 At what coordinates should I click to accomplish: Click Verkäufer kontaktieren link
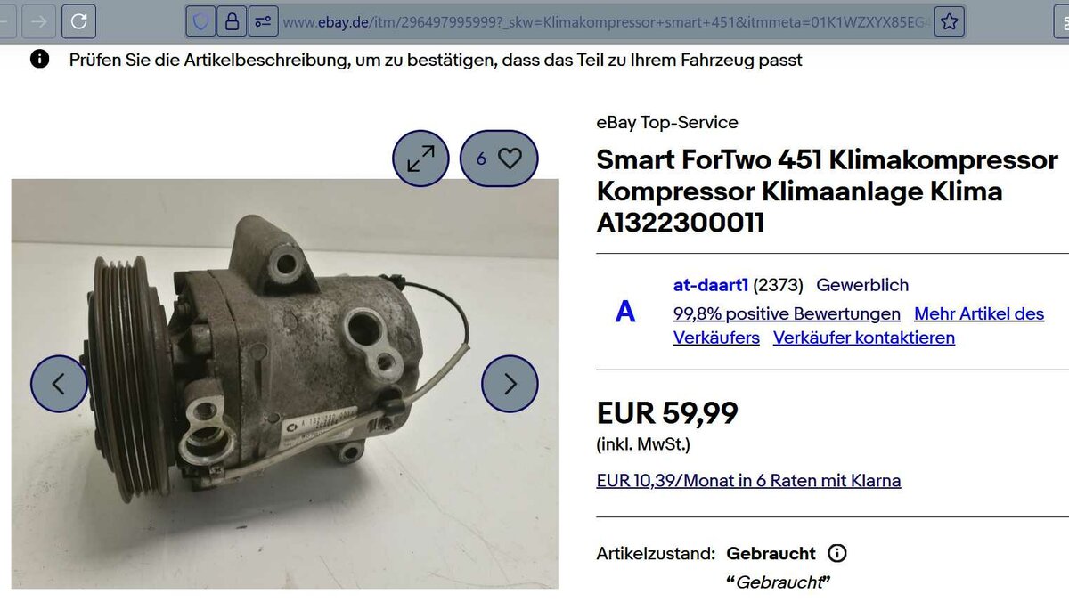864,338
